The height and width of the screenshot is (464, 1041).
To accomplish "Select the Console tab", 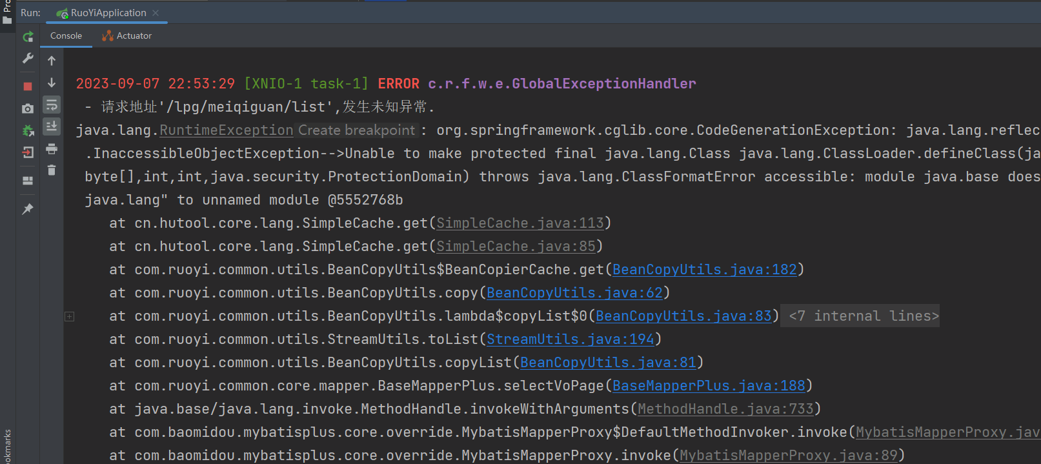I will pyautogui.click(x=66, y=36).
